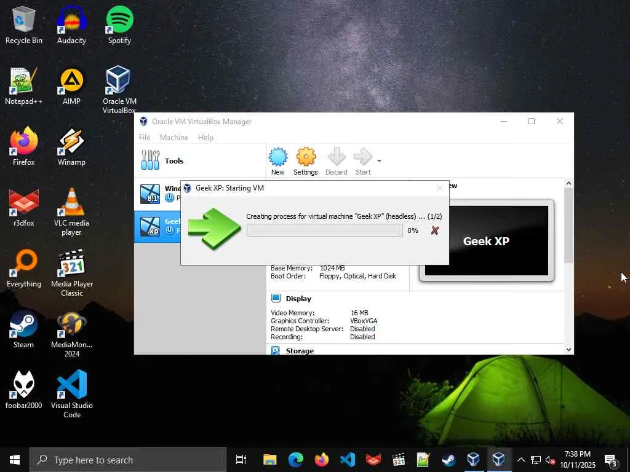The width and height of the screenshot is (630, 472).
Task: Click the Start arrow toolbar button
Action: [363, 162]
